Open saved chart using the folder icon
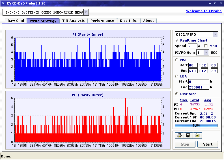This screenshot has width=224, height=160. click(197, 136)
